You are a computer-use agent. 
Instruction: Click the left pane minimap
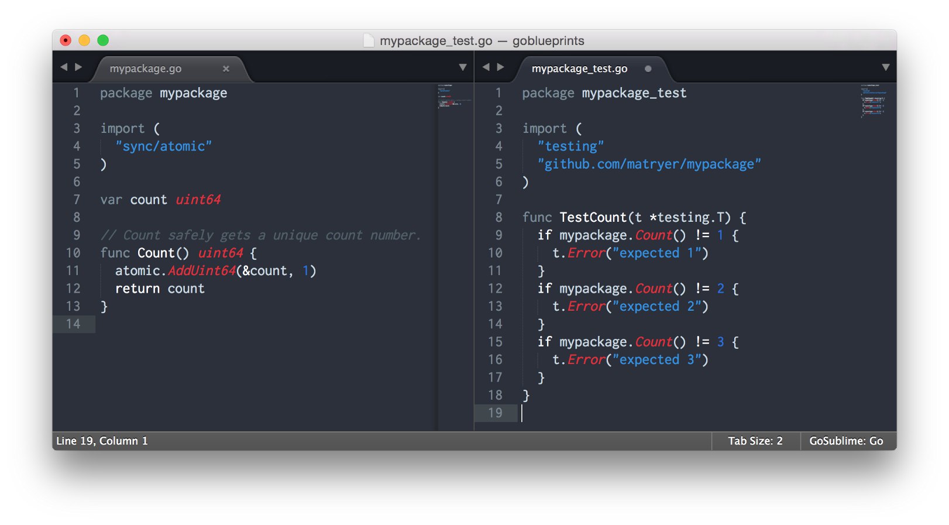point(455,95)
